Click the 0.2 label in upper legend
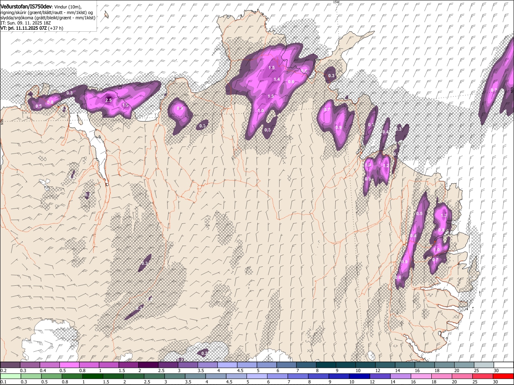This screenshot has height=385, width=514. coord(3,371)
